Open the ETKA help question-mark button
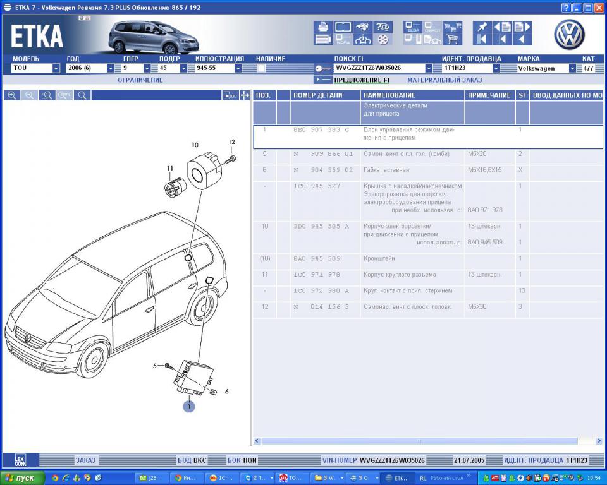The width and height of the screenshot is (607, 485). click(566, 8)
